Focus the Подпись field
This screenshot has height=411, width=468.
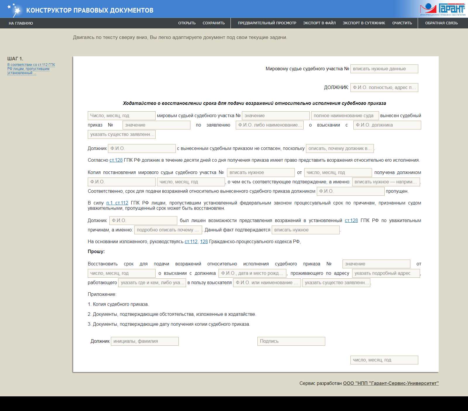click(x=291, y=341)
